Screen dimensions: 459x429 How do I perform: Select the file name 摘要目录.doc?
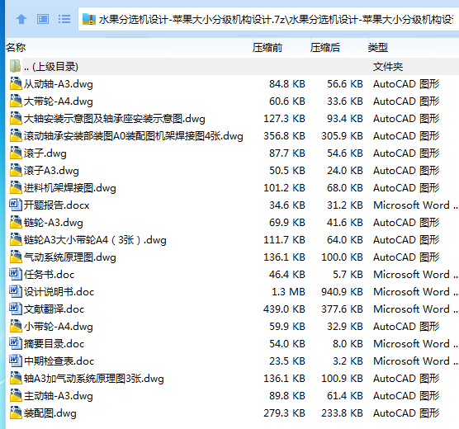54,344
